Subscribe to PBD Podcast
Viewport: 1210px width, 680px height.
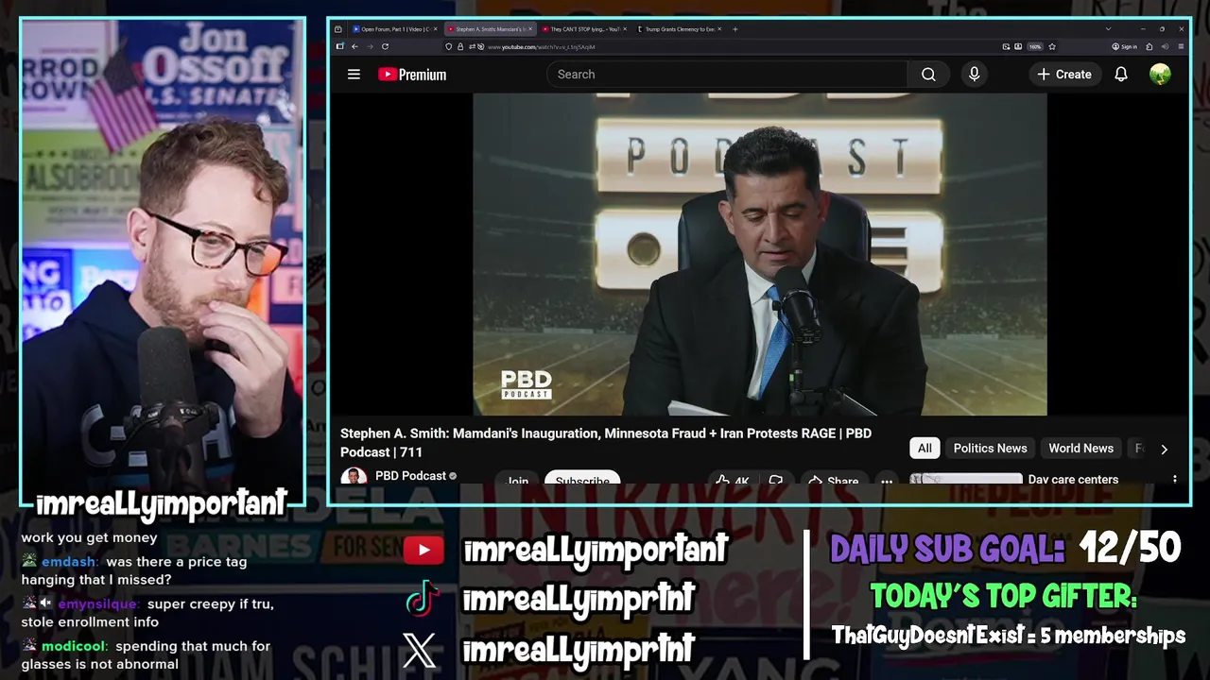pos(582,479)
